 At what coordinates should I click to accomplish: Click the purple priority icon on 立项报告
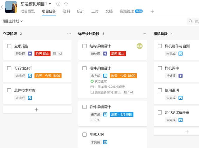30,54
